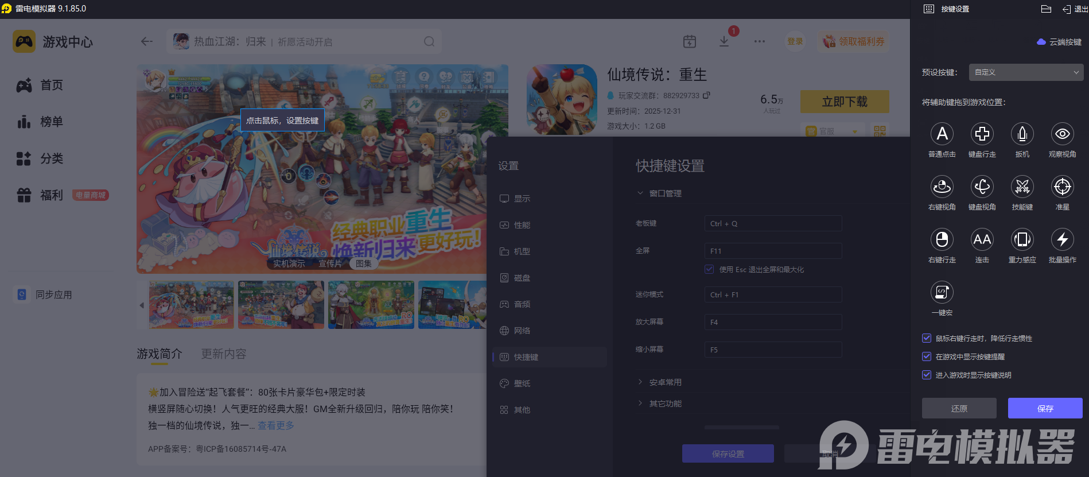Screen dimensions: 1089x477
Task: Switch to the 更新内容 tab
Action: coord(224,354)
